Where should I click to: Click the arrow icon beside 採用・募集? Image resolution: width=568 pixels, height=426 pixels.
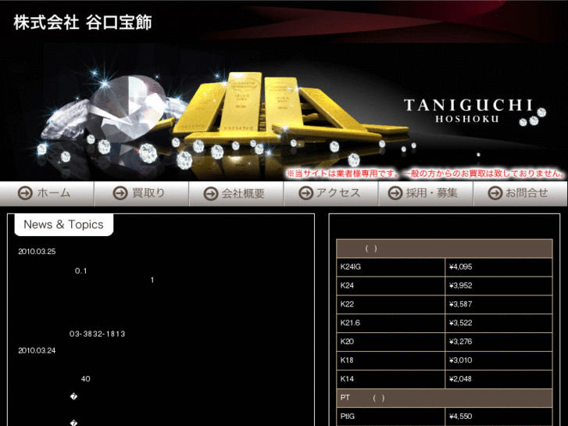tap(395, 193)
